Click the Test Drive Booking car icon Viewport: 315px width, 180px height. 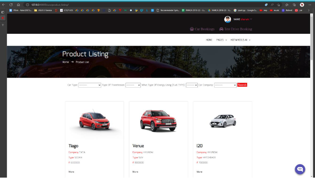click(221, 29)
